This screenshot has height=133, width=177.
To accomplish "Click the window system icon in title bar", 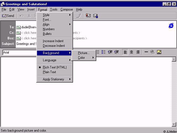I will pos(2,4).
